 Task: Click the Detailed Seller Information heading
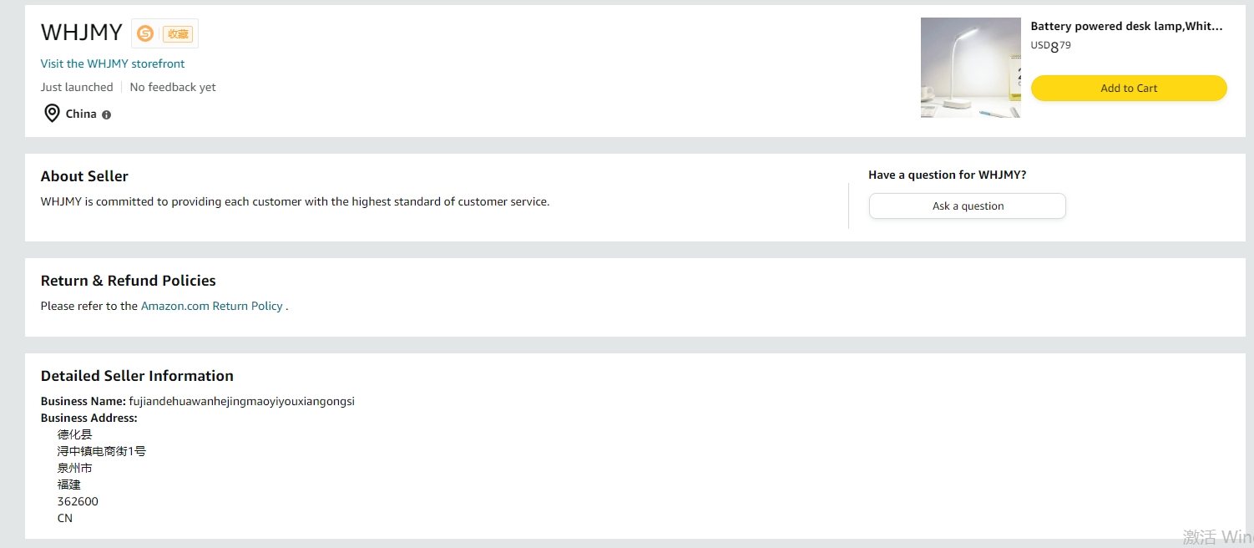click(137, 376)
